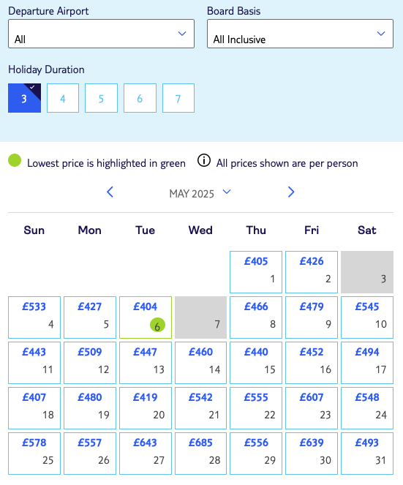Screen dimensions: 403x485
Task: Expand the MAY 2025 month selector
Action: (200, 193)
